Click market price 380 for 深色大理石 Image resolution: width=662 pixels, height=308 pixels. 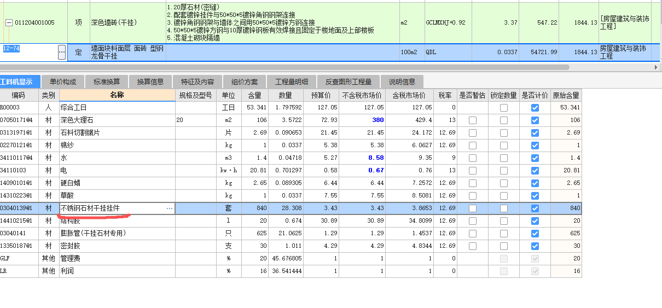point(363,120)
